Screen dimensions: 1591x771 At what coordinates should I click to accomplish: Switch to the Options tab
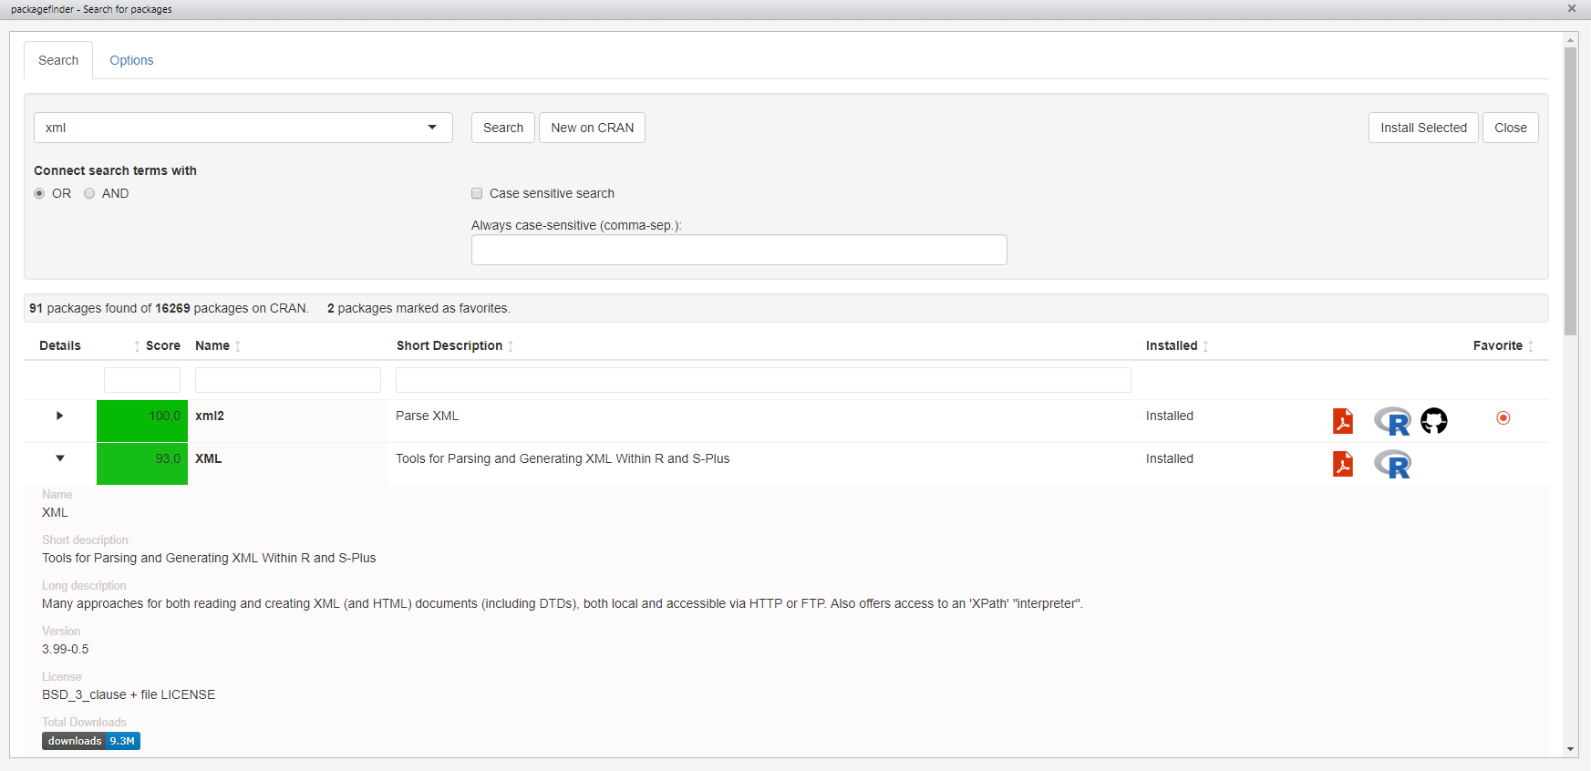point(131,60)
